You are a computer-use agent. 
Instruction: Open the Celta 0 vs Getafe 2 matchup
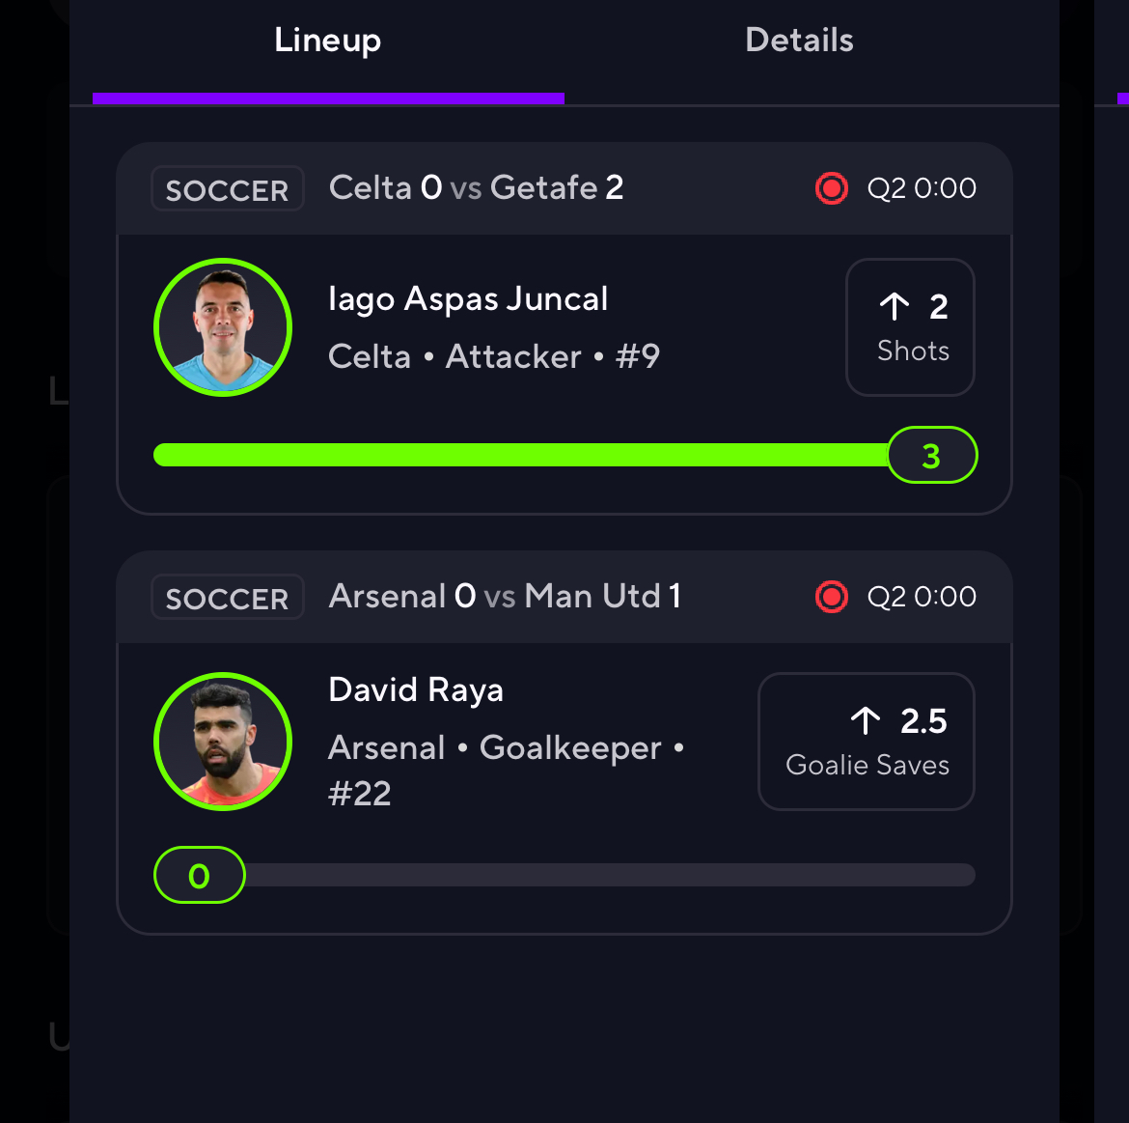[476, 187]
